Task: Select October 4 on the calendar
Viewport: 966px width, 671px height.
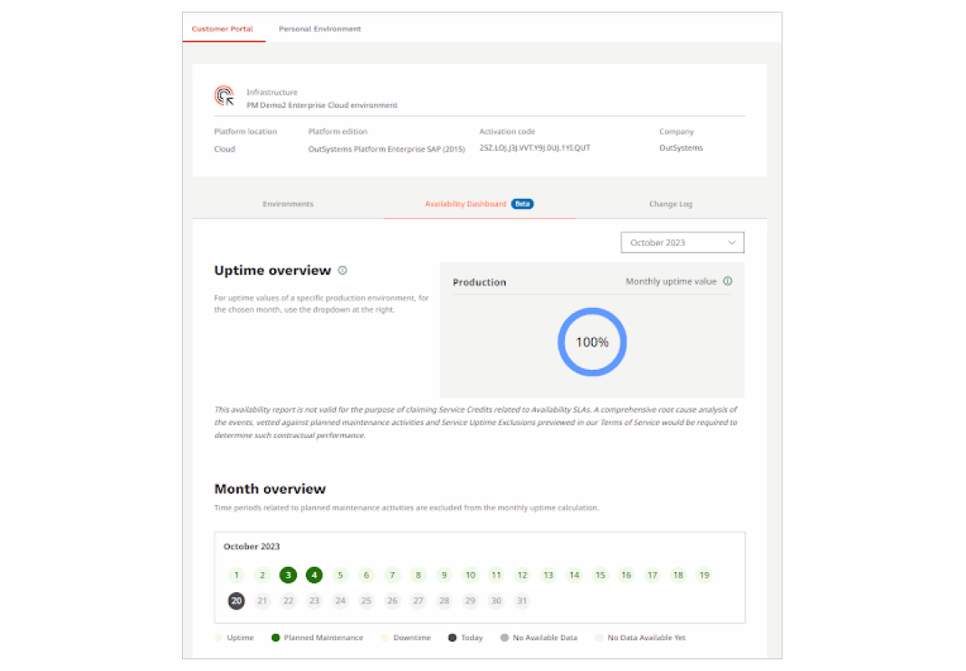Action: [314, 575]
